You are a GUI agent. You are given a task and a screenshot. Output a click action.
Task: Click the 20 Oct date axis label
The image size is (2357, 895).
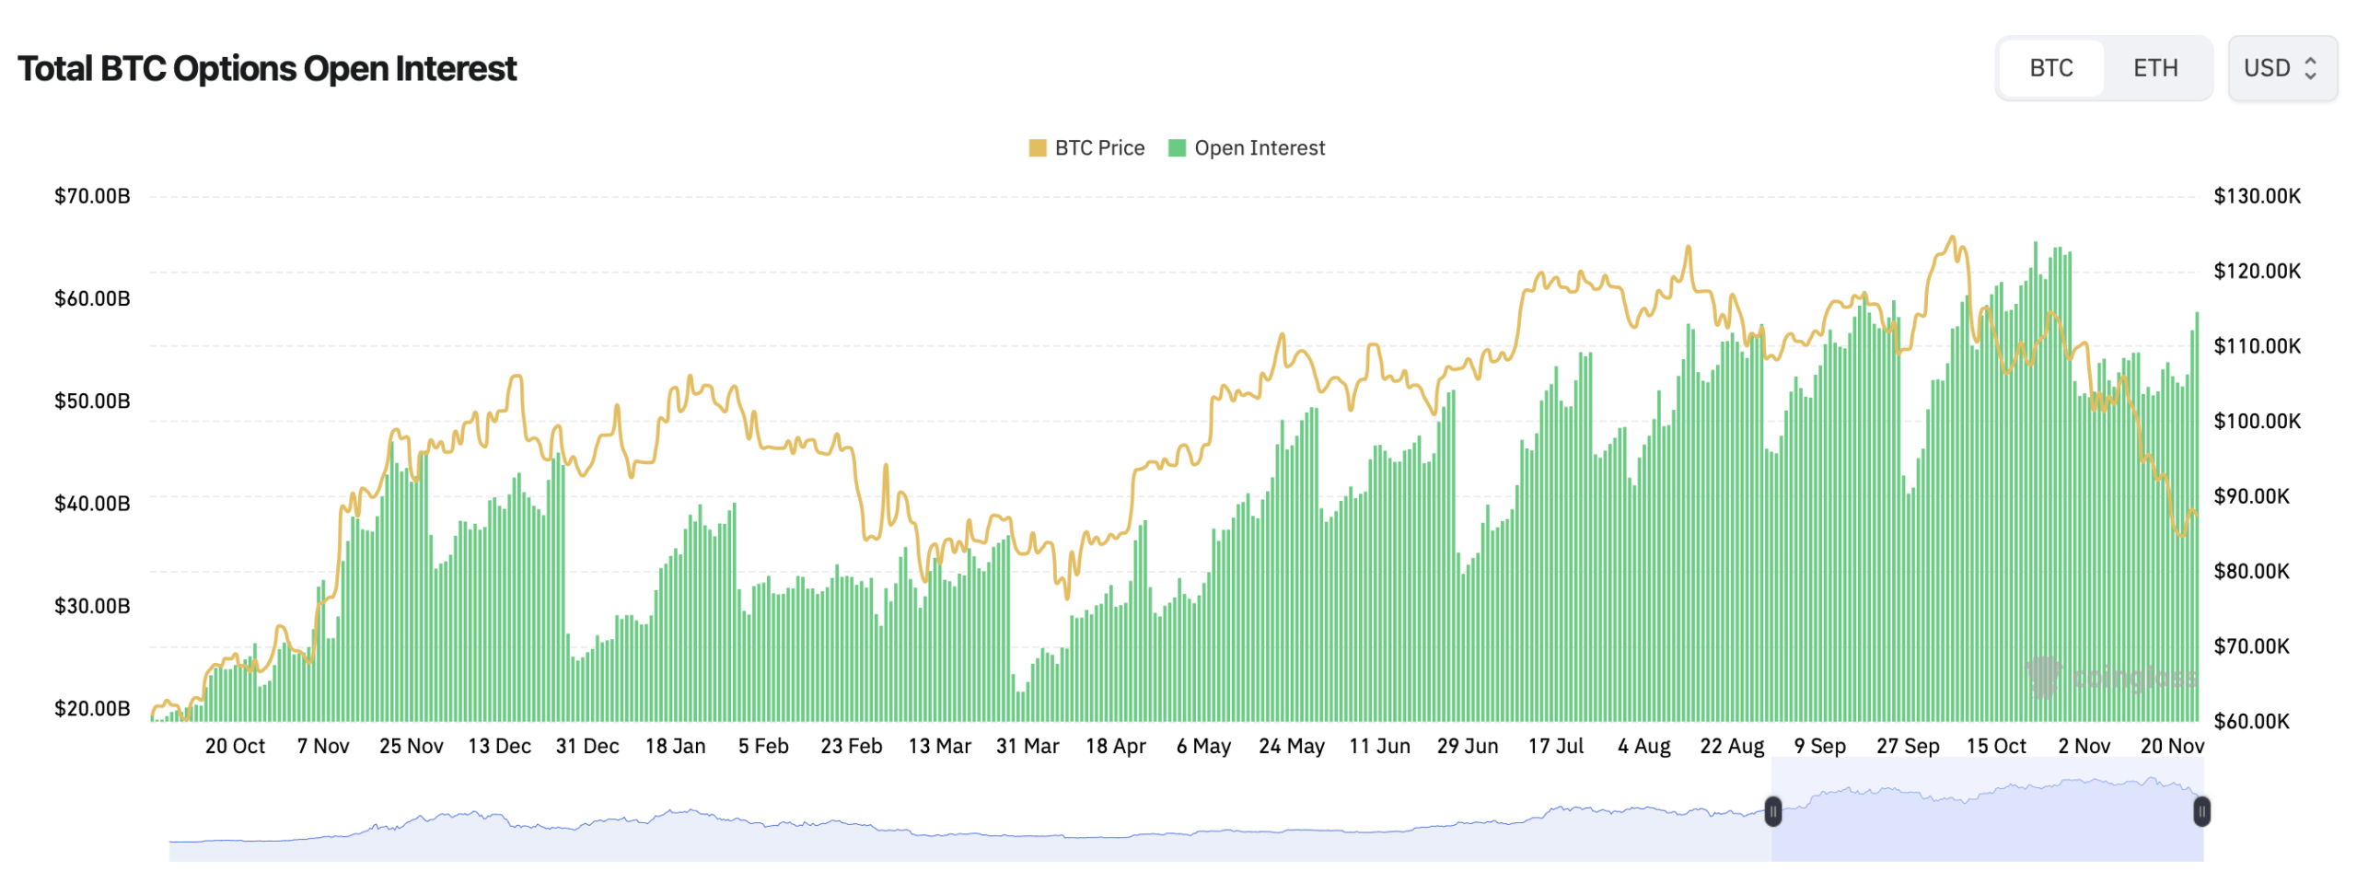click(236, 746)
